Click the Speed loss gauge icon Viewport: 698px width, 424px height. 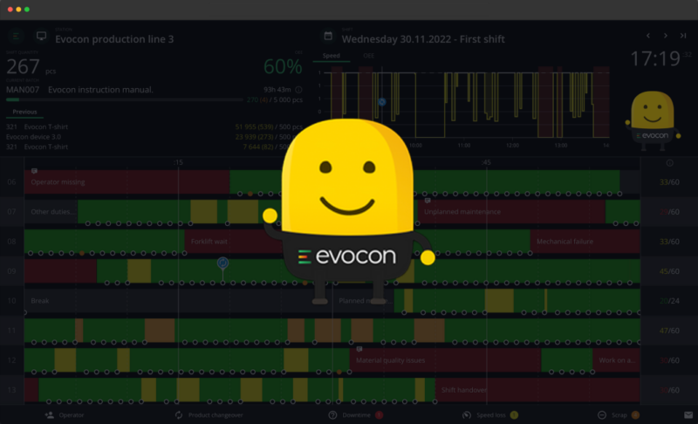tap(467, 415)
